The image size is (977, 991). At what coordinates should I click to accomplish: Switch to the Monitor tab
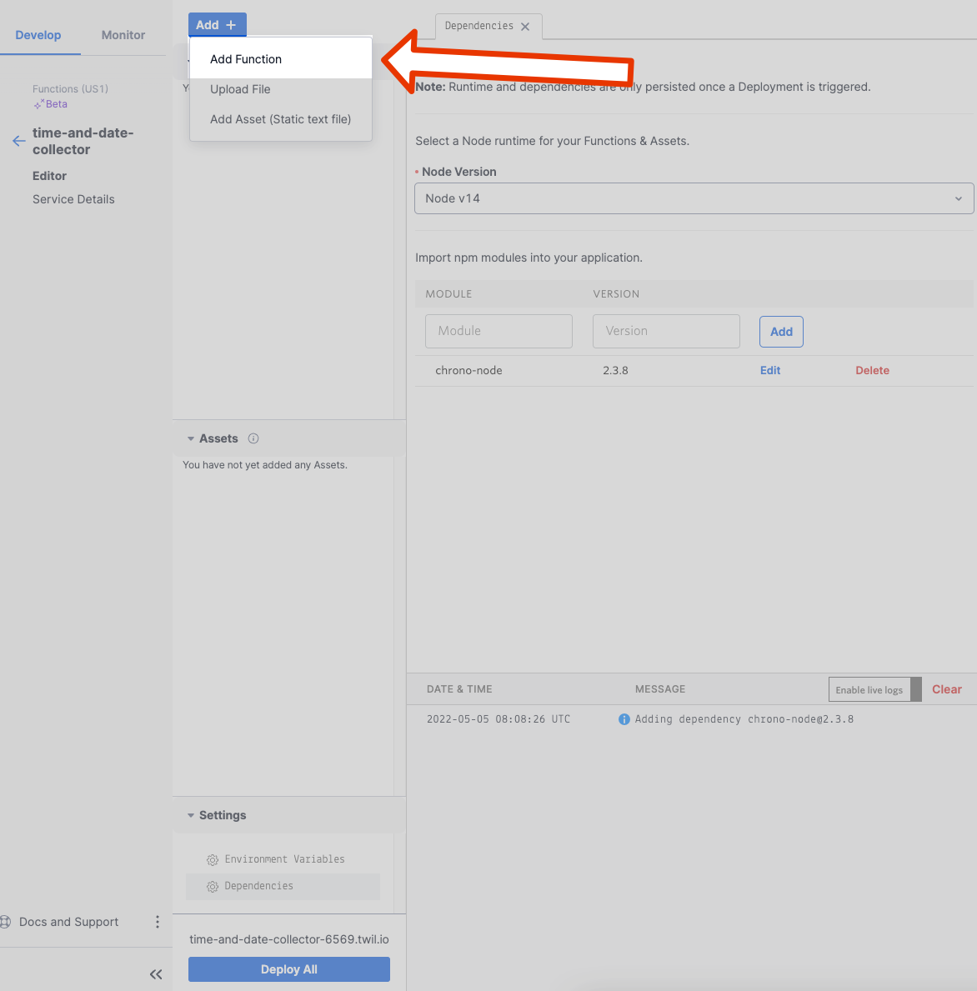[x=123, y=35]
